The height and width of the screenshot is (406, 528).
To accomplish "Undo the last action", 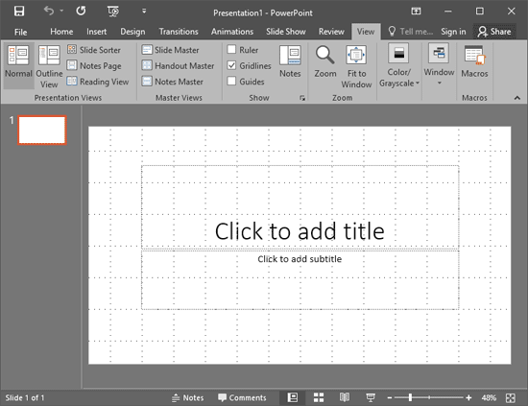I will point(49,12).
